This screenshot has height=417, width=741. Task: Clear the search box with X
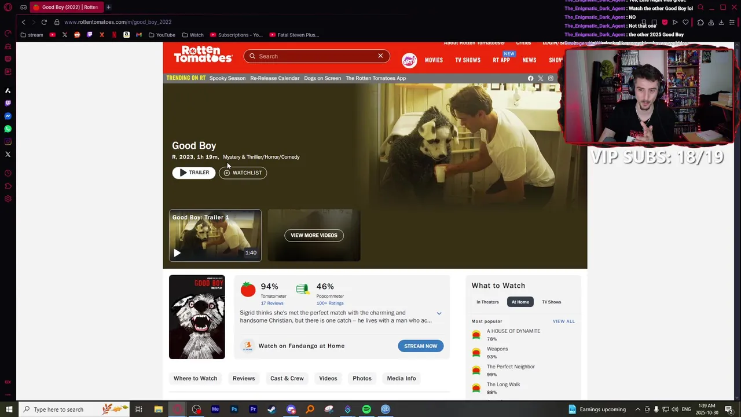[x=380, y=56]
